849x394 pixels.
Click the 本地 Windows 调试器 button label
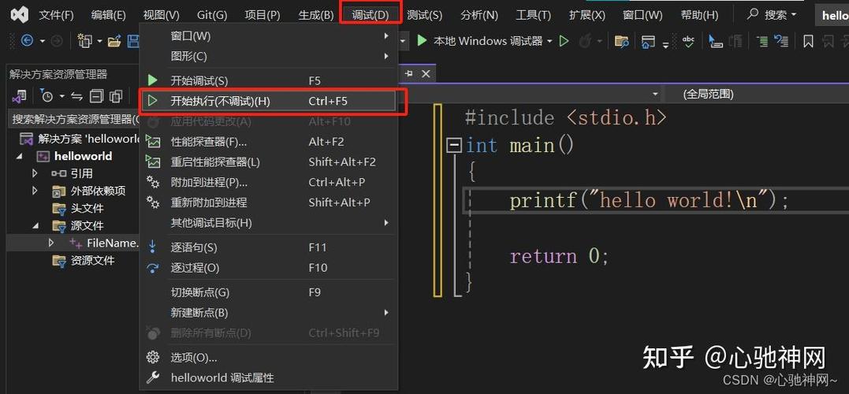point(487,41)
